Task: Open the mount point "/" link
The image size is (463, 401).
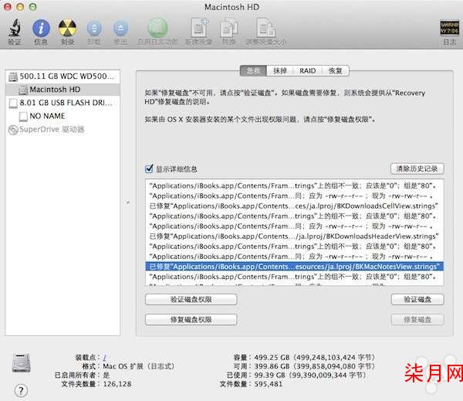Action: coord(104,358)
